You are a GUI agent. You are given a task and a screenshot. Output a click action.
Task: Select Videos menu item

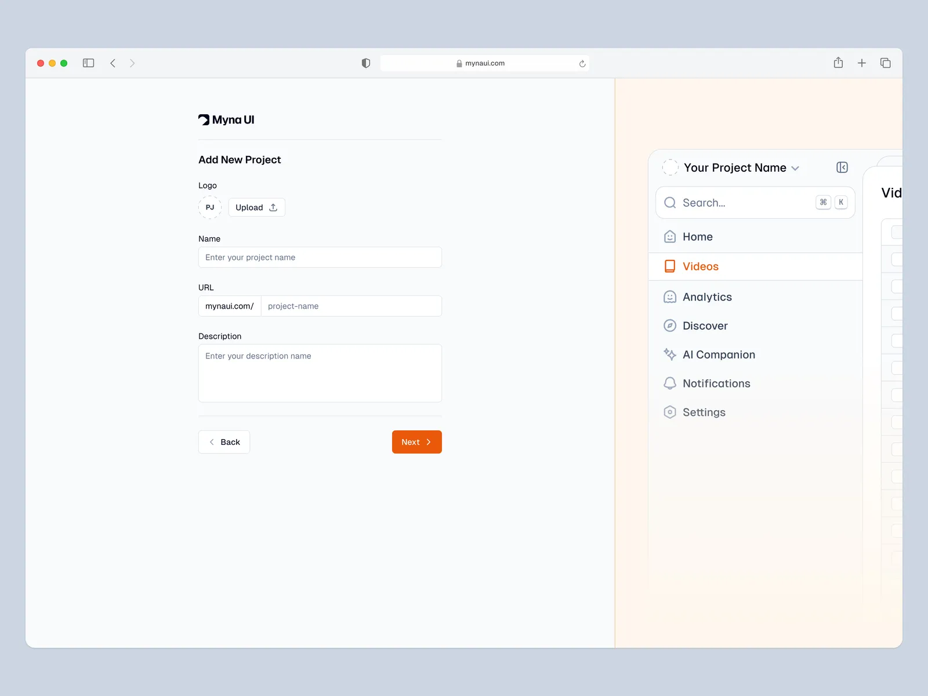(700, 266)
